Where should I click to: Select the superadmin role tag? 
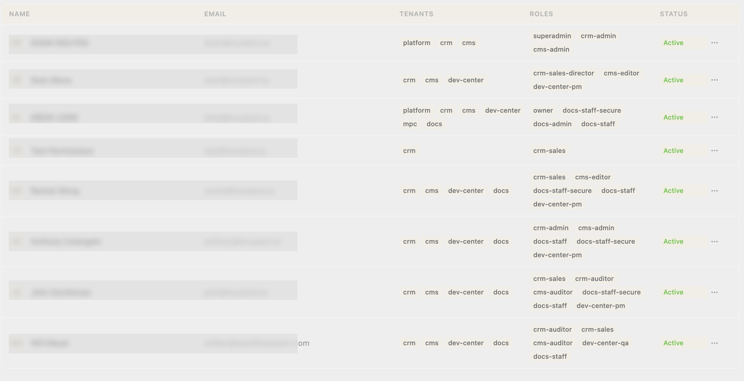pos(552,36)
